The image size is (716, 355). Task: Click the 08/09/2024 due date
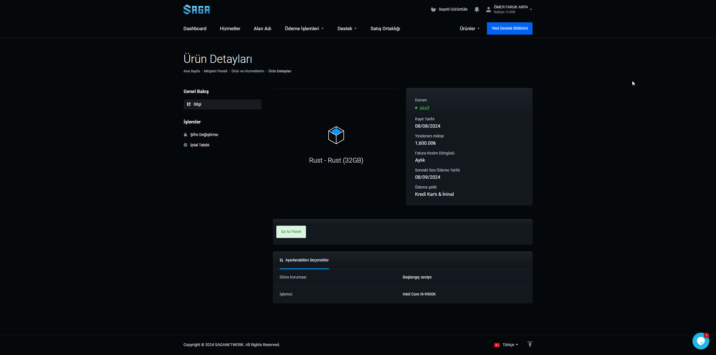point(428,177)
